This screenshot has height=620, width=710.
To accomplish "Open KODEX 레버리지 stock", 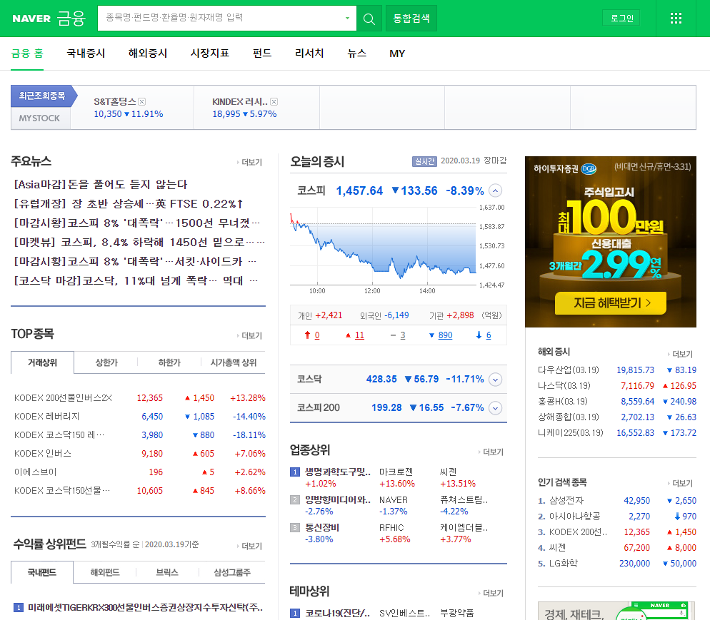I will pos(46,417).
